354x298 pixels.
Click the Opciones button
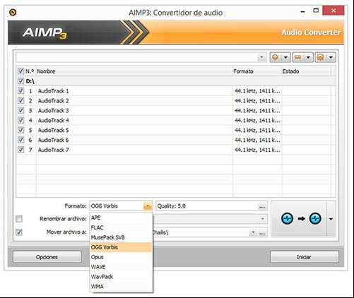(47, 257)
